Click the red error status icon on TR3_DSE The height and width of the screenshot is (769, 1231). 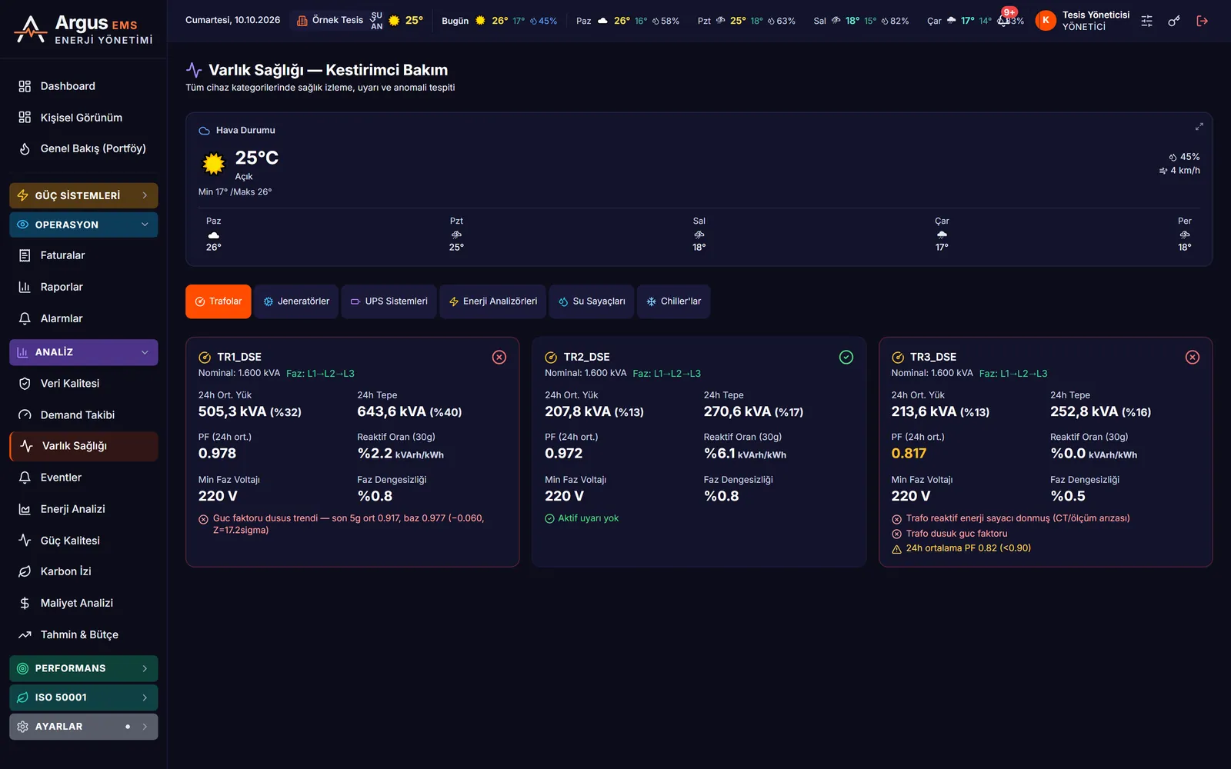pos(1193,357)
